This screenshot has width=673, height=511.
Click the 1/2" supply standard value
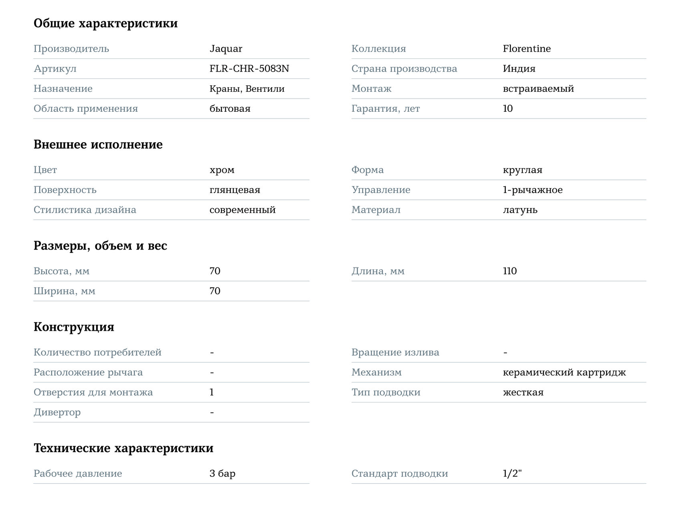512,474
